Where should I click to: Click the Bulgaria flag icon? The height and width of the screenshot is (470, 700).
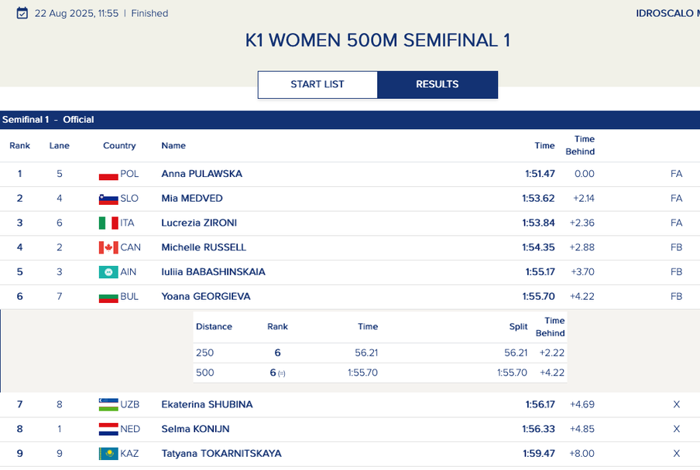click(108, 297)
